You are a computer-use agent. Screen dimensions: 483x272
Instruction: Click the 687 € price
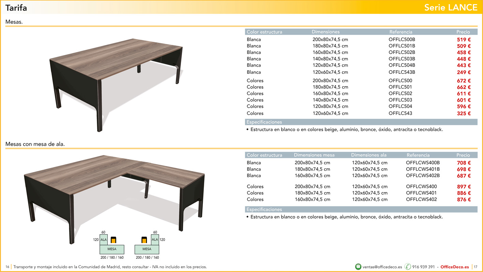[464, 176]
